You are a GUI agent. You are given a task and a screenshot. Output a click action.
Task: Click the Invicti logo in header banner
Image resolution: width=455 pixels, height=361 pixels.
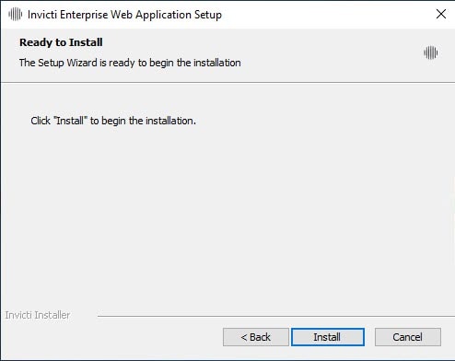[x=431, y=52]
